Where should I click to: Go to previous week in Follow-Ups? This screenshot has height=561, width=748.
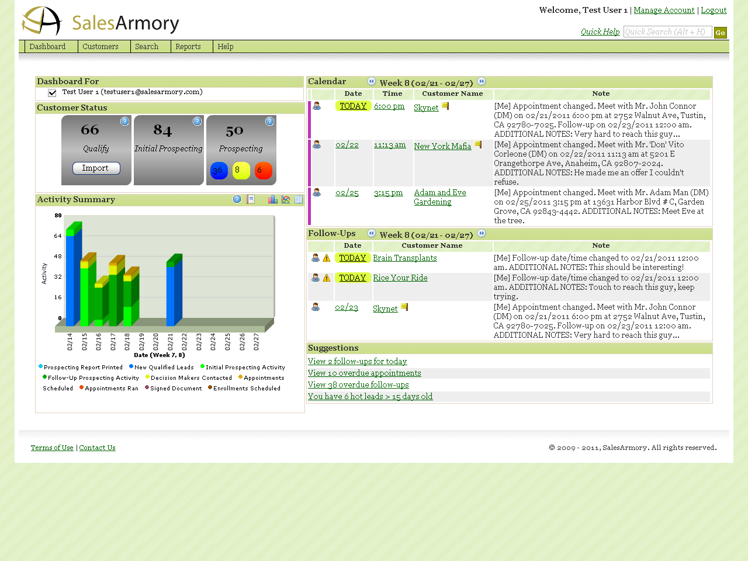point(372,233)
